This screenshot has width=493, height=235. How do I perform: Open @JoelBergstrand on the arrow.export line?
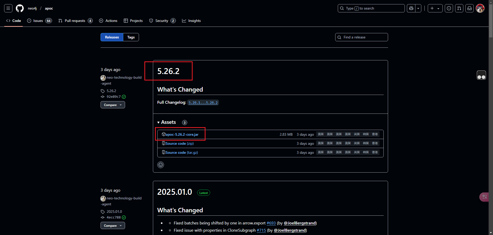click(300, 223)
